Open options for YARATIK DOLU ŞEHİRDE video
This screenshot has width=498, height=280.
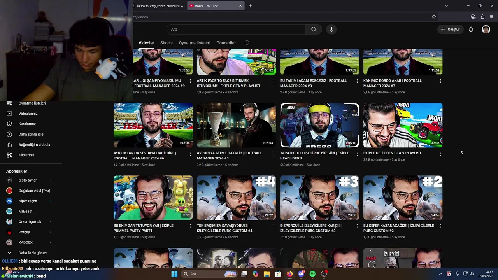(x=357, y=154)
